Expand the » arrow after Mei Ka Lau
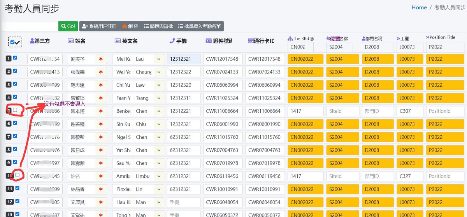467x217 pixels. (x=158, y=59)
